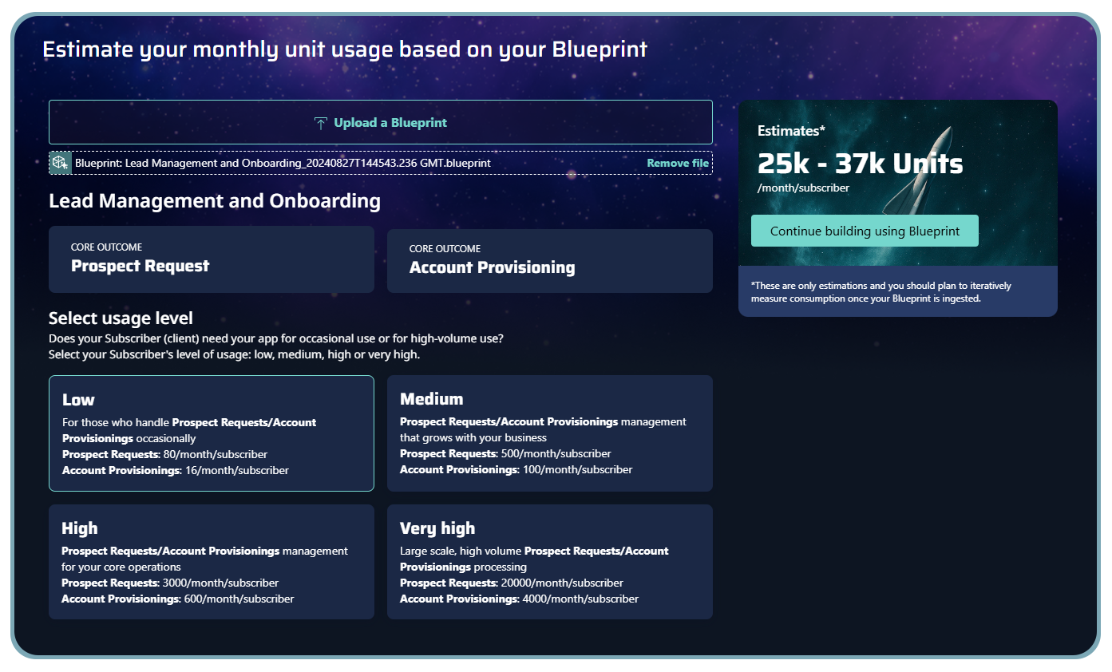Image resolution: width=1112 pixels, height=672 pixels.
Task: Click "Account Provisionings: 4000/month/subscriber" text
Action: point(519,599)
